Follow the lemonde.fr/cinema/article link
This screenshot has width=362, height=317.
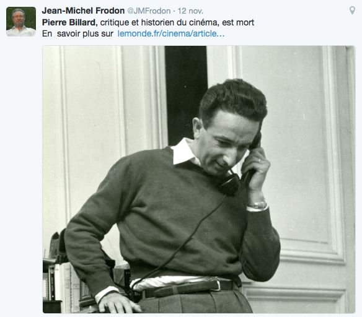171,33
